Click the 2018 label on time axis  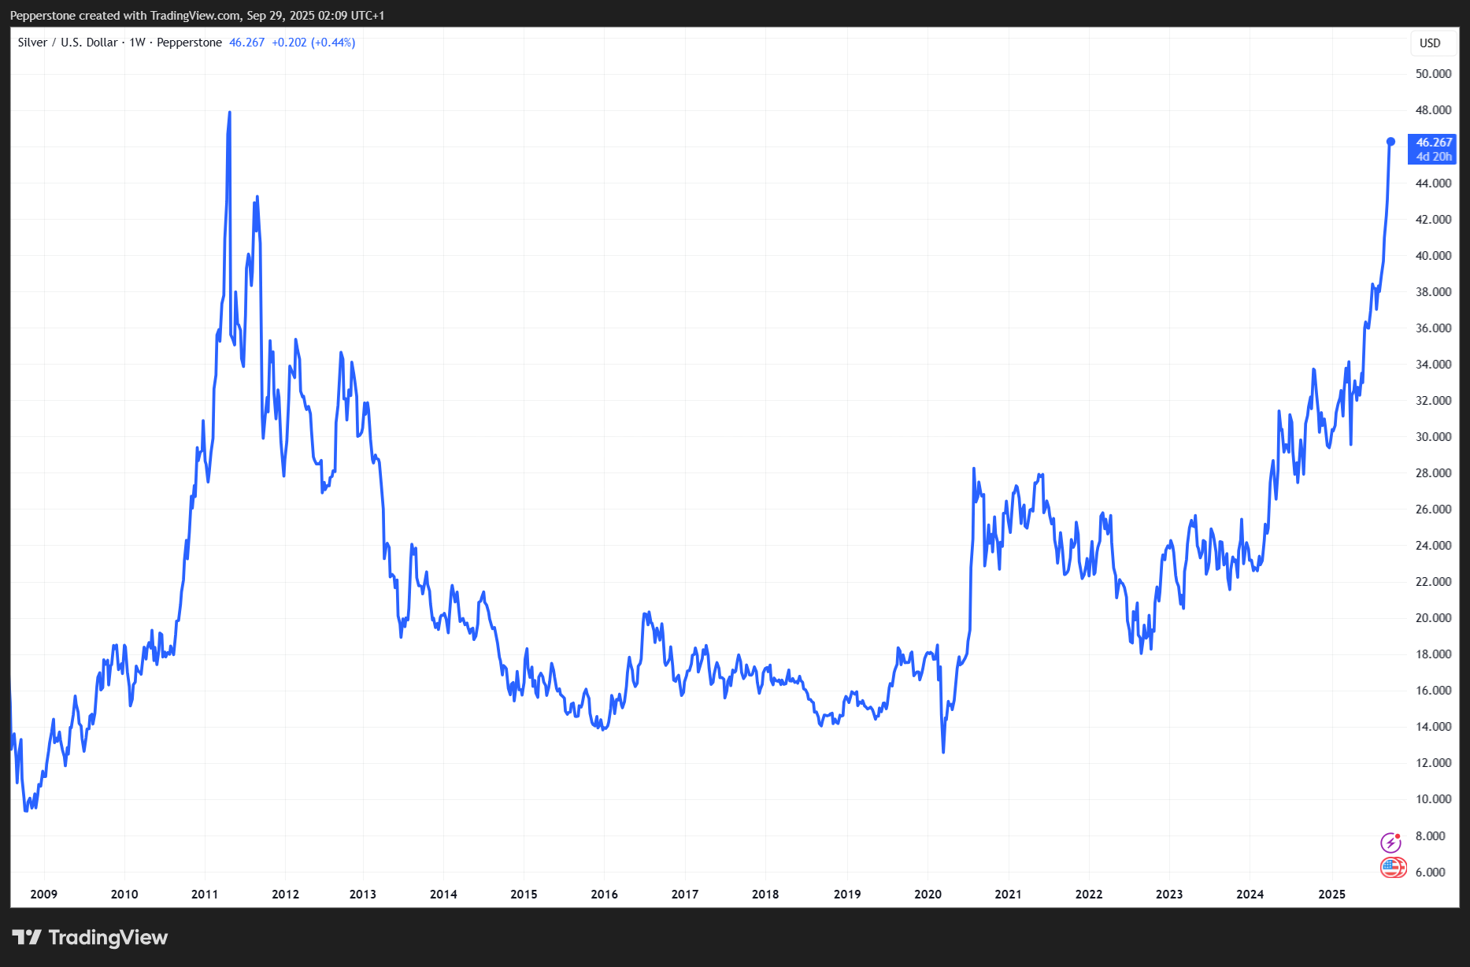tap(765, 894)
